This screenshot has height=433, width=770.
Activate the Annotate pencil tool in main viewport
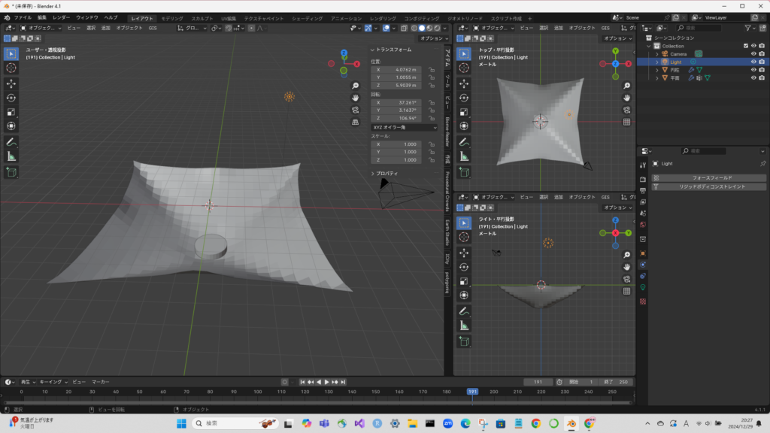pos(11,141)
